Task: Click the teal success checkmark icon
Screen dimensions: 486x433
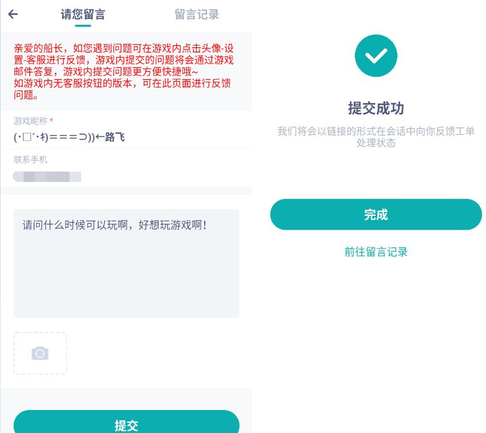Action: tap(376, 55)
